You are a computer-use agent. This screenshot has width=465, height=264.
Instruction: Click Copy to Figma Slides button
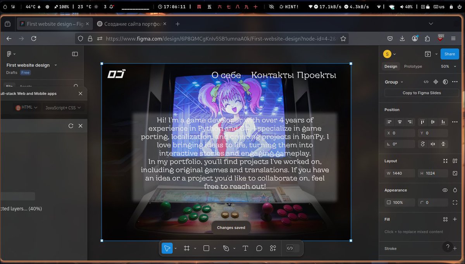[x=422, y=93]
